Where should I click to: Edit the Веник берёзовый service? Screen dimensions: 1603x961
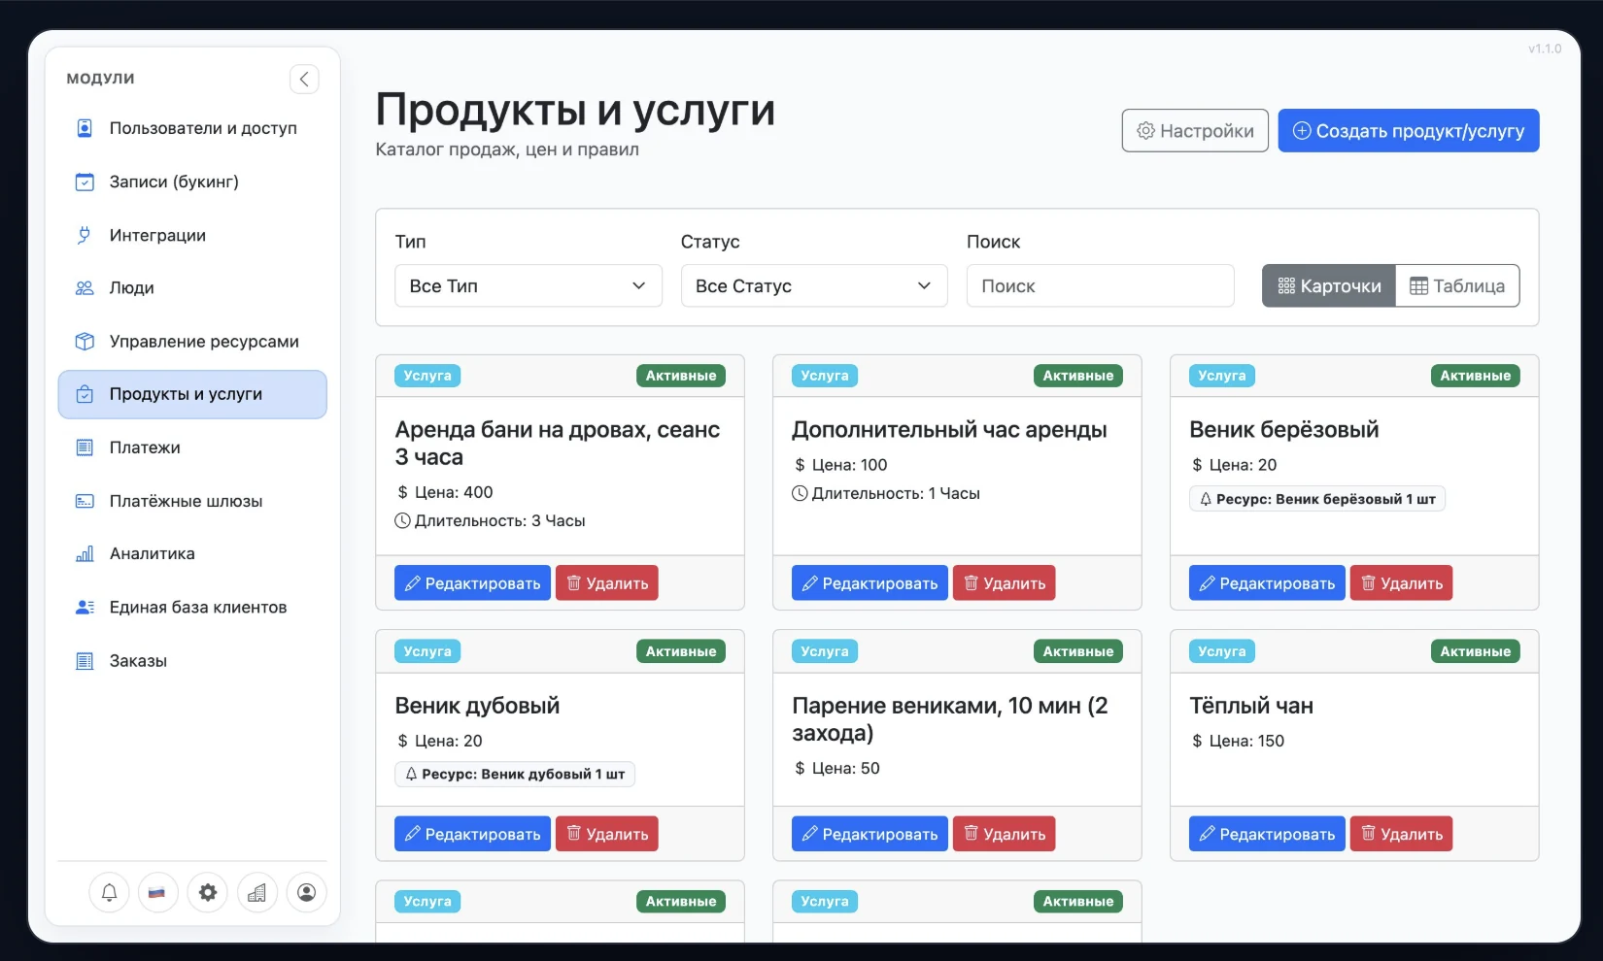click(1267, 582)
